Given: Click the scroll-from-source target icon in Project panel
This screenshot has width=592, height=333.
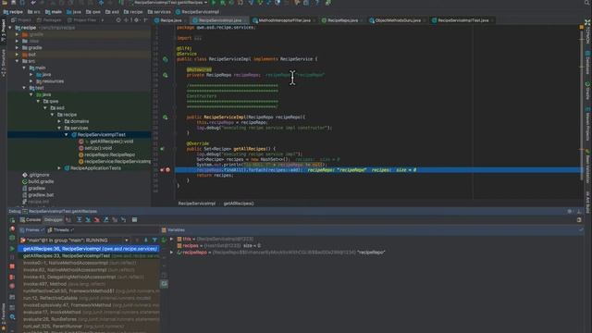Looking at the screenshot, I should 118,20.
